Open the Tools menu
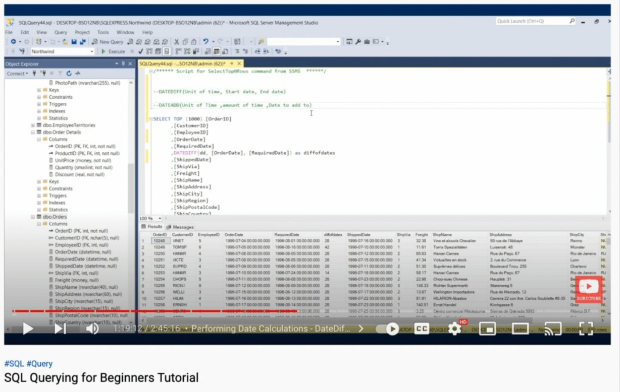 (103, 32)
